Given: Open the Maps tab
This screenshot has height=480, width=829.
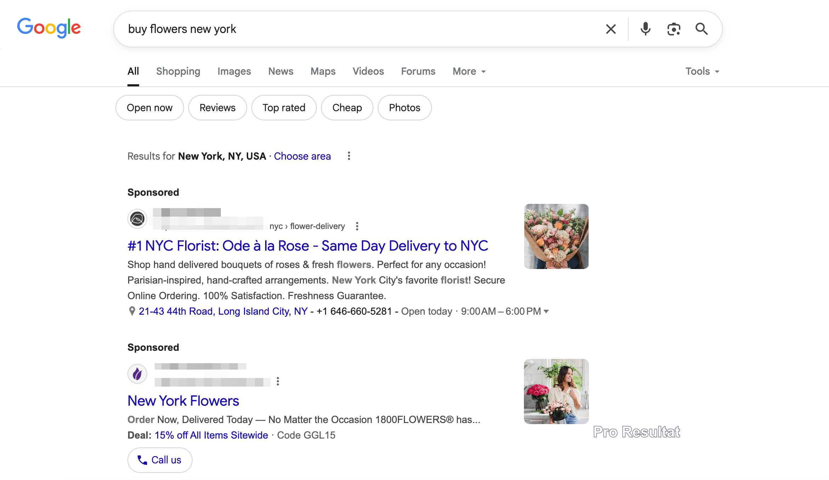Looking at the screenshot, I should click(x=323, y=72).
